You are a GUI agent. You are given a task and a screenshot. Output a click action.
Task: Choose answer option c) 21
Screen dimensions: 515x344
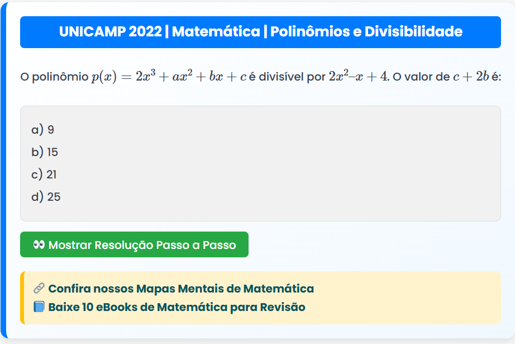pyautogui.click(x=44, y=175)
